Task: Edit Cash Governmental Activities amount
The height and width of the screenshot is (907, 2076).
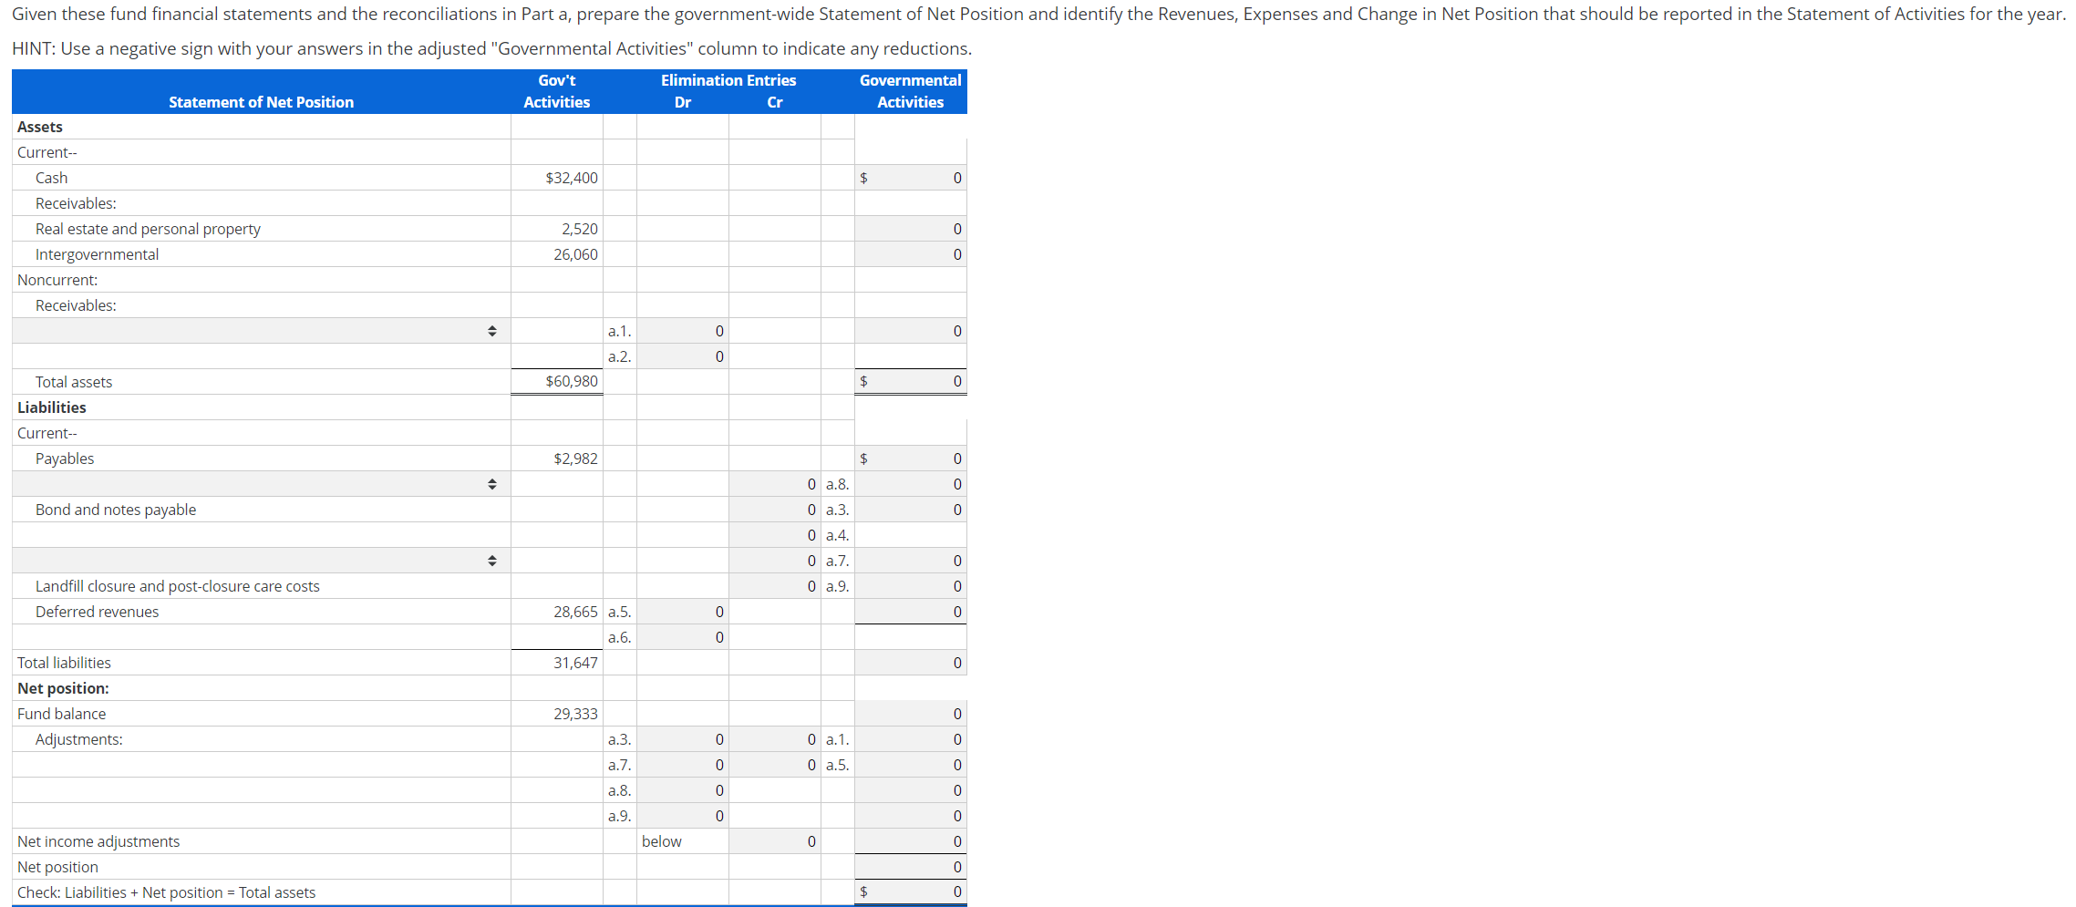Action: [x=910, y=178]
